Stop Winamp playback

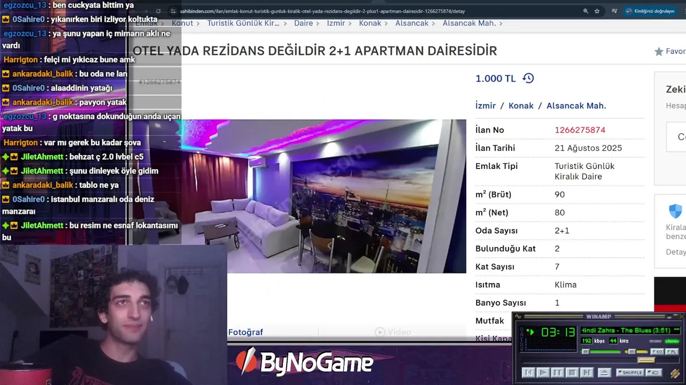coord(572,373)
